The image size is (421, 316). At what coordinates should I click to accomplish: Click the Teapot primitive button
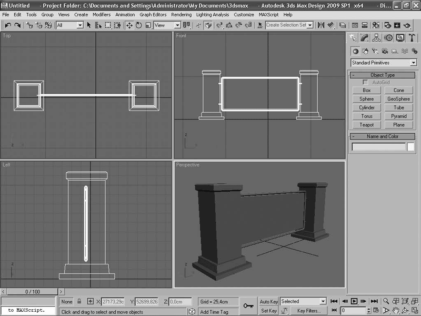tap(367, 125)
